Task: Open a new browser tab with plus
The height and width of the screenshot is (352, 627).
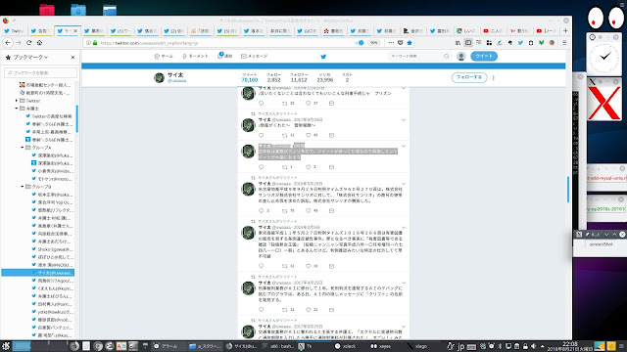Action: click(x=565, y=30)
